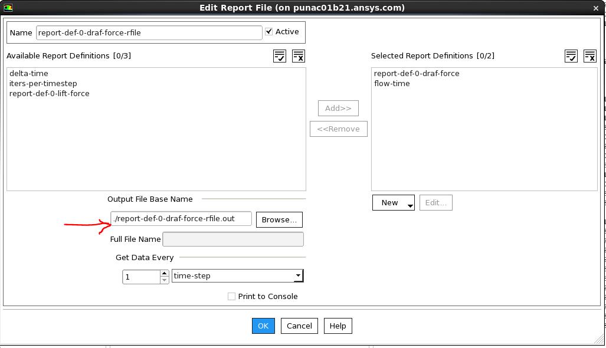Deselect all Available Report Definitions icon
This screenshot has height=348, width=606.
pos(299,56)
